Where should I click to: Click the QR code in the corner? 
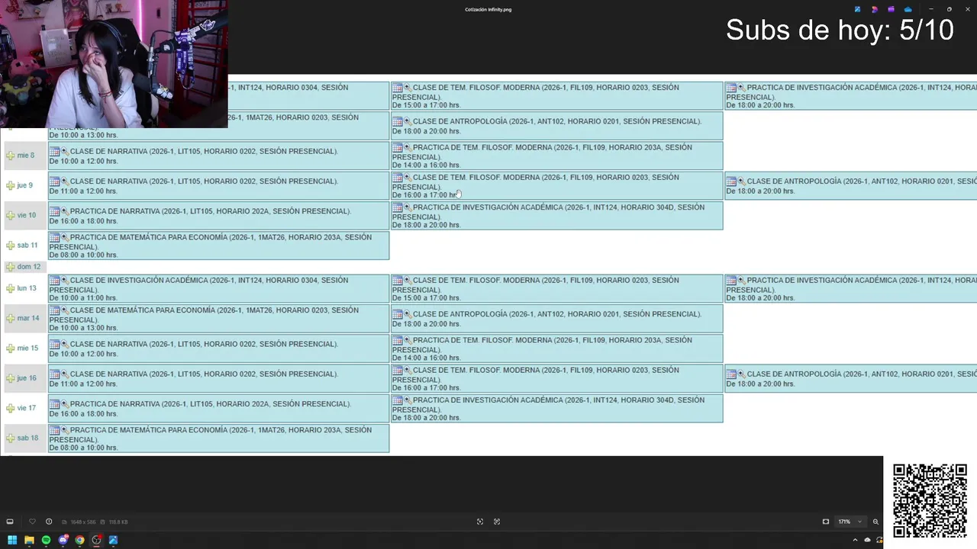coord(930,501)
